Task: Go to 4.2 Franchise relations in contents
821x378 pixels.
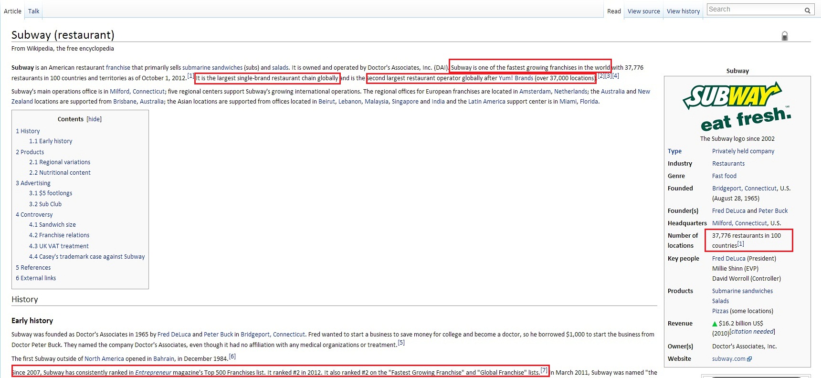Action: coord(59,235)
